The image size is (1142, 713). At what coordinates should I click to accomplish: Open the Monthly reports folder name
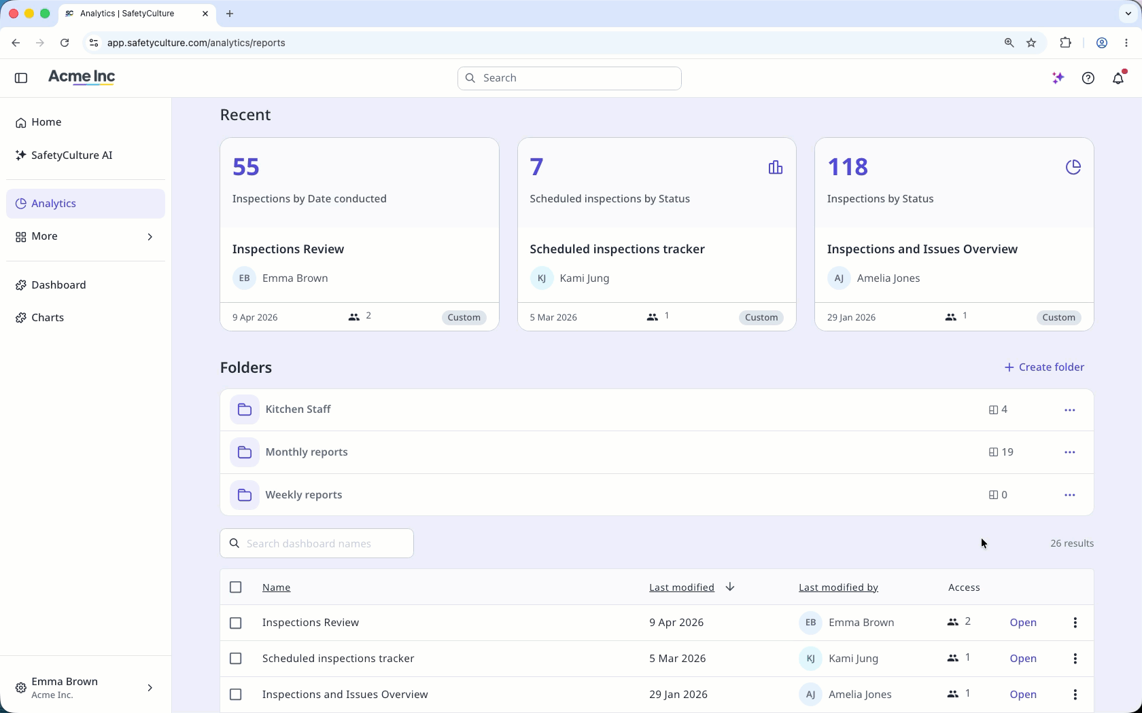tap(307, 452)
